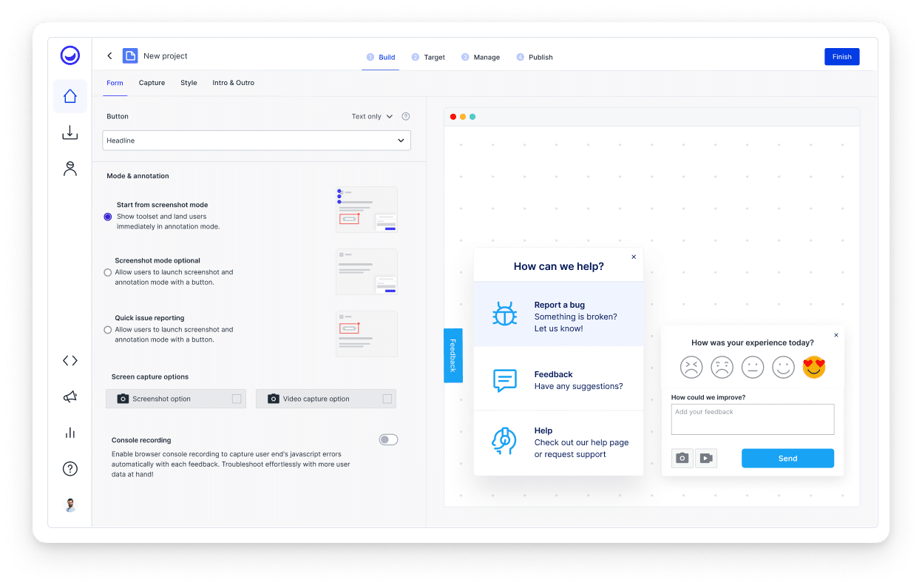Screen dimensions: 922x585
Task: Select Start from screenshot mode
Action: 109,217
